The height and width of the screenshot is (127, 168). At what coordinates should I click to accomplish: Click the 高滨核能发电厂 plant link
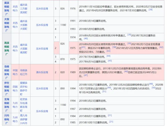pyautogui.click(x=6, y=48)
